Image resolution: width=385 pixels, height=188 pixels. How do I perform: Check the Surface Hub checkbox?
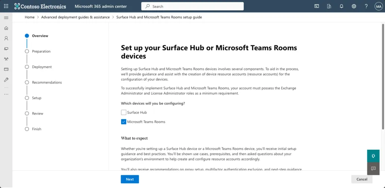(123, 112)
